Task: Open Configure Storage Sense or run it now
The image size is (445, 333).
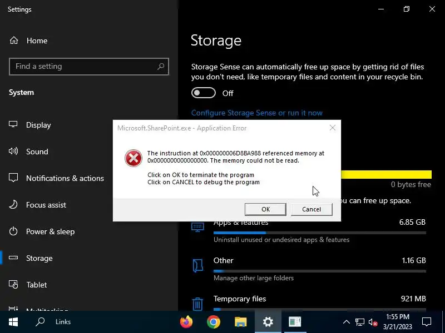Action: click(x=257, y=113)
